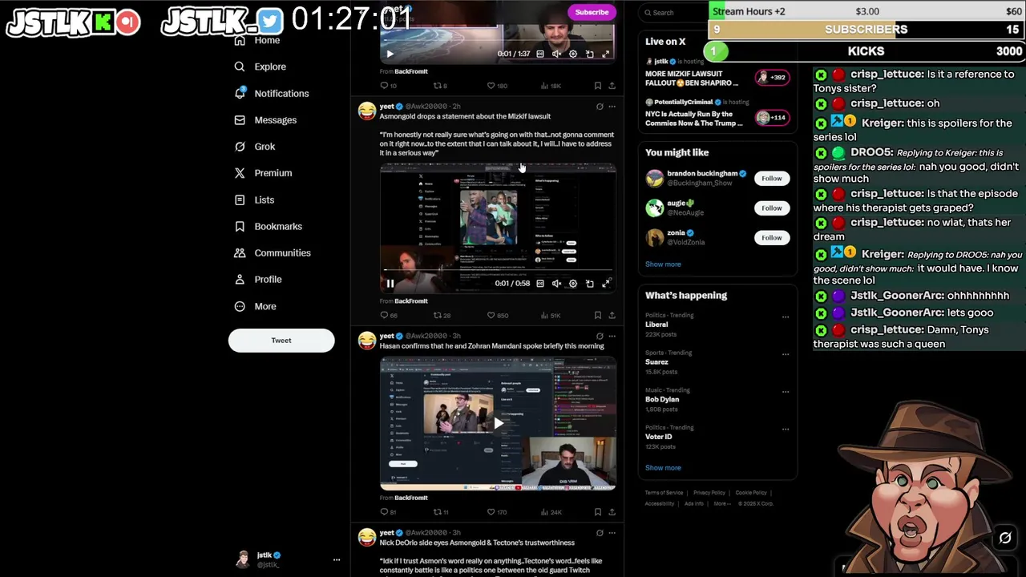Click the Communities people icon
This screenshot has height=577, width=1026.
point(240,253)
